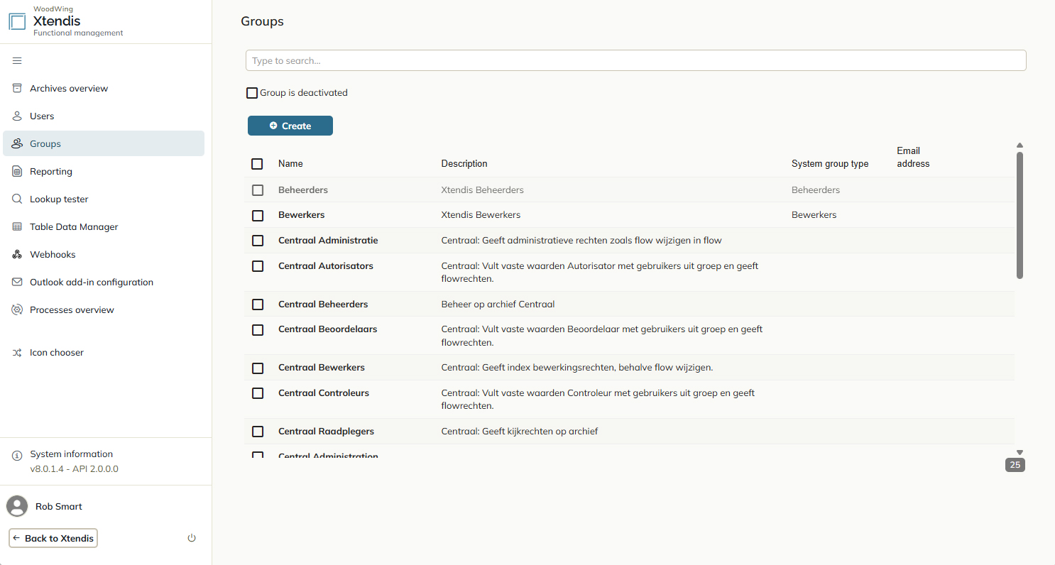The height and width of the screenshot is (565, 1055).
Task: Open the Centraal Beheerders group name
Action: pos(323,305)
